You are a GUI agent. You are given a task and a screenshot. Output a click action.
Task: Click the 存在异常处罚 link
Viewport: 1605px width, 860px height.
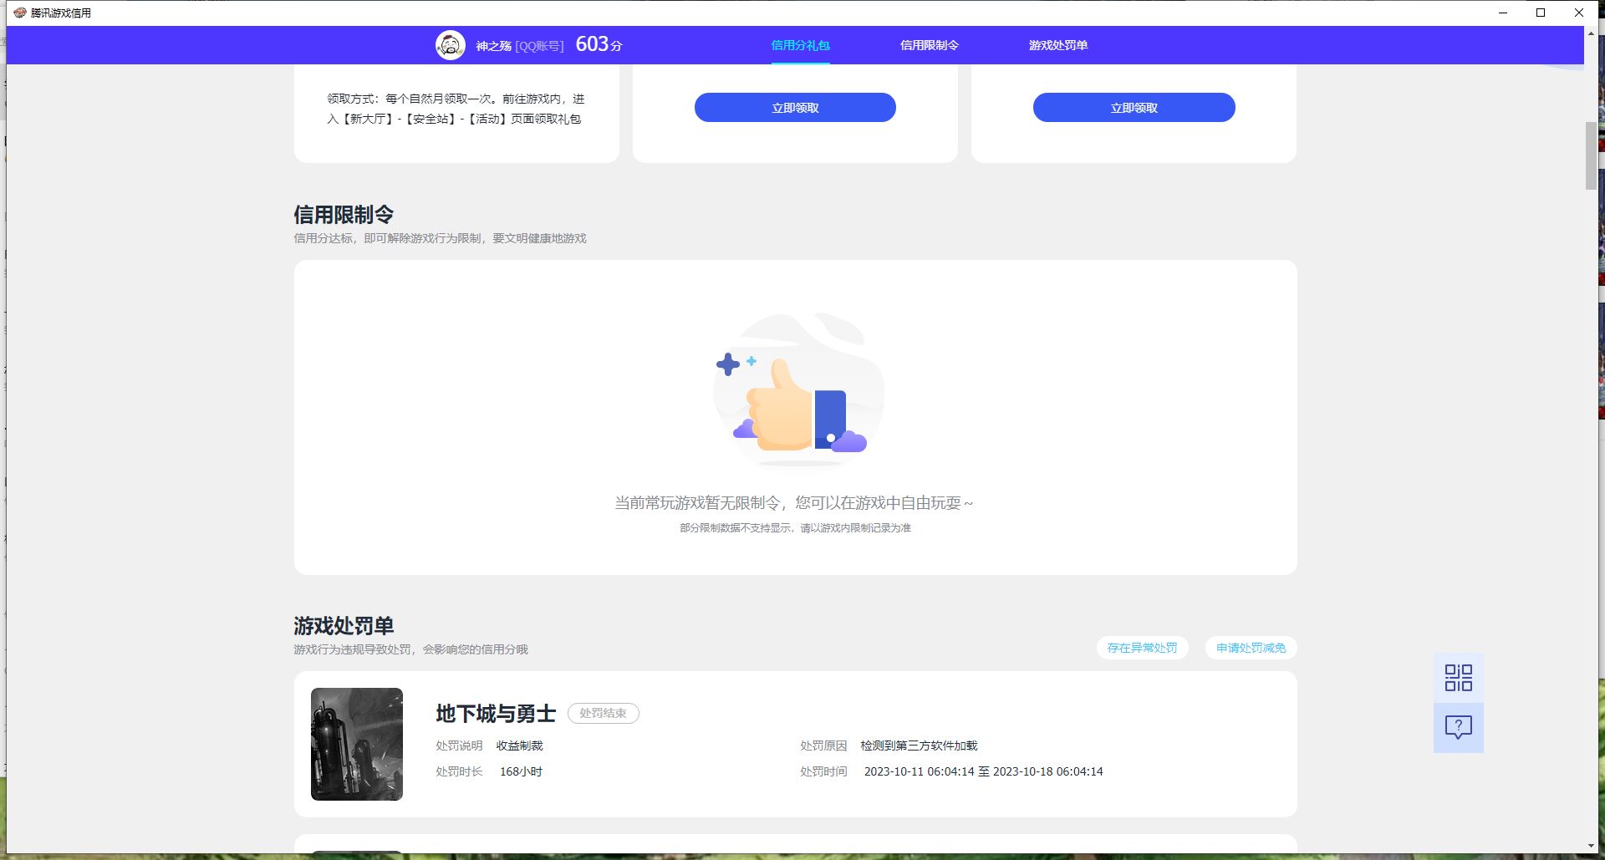[x=1142, y=648]
